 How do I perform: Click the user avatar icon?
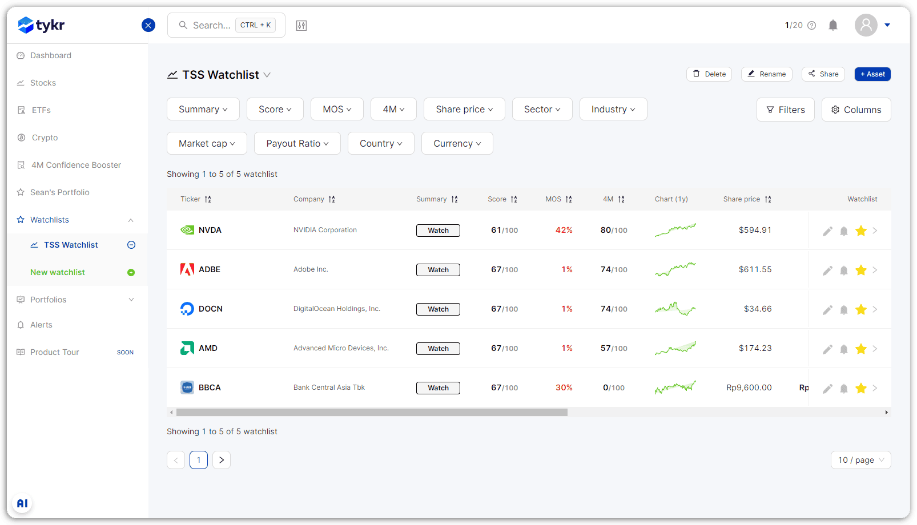[x=866, y=25]
